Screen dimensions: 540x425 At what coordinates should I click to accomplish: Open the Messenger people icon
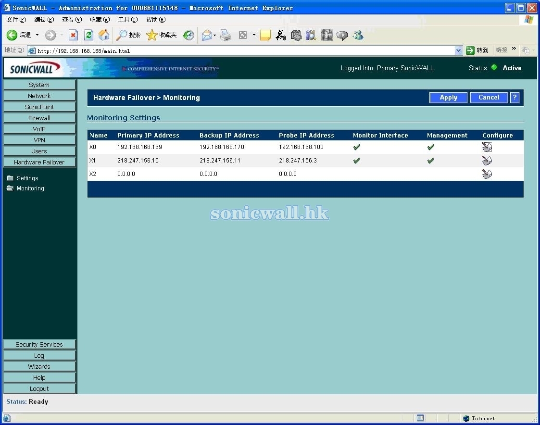pyautogui.click(x=358, y=35)
